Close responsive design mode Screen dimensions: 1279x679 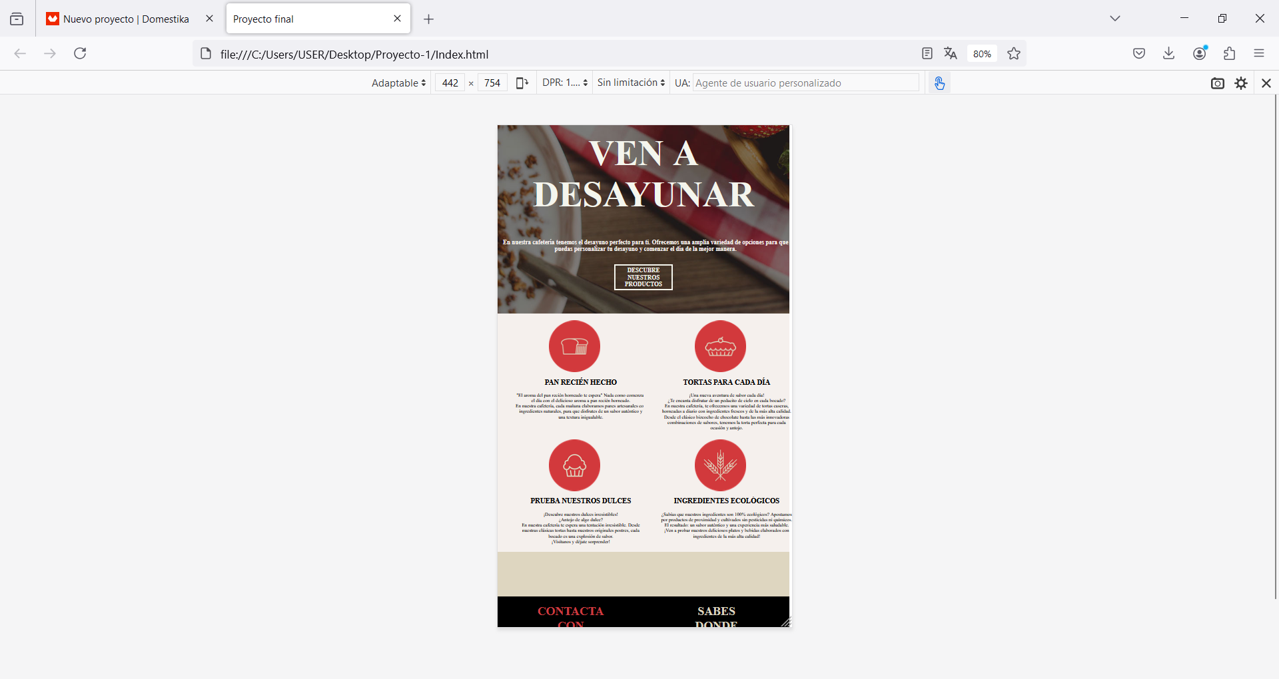[x=1266, y=83]
